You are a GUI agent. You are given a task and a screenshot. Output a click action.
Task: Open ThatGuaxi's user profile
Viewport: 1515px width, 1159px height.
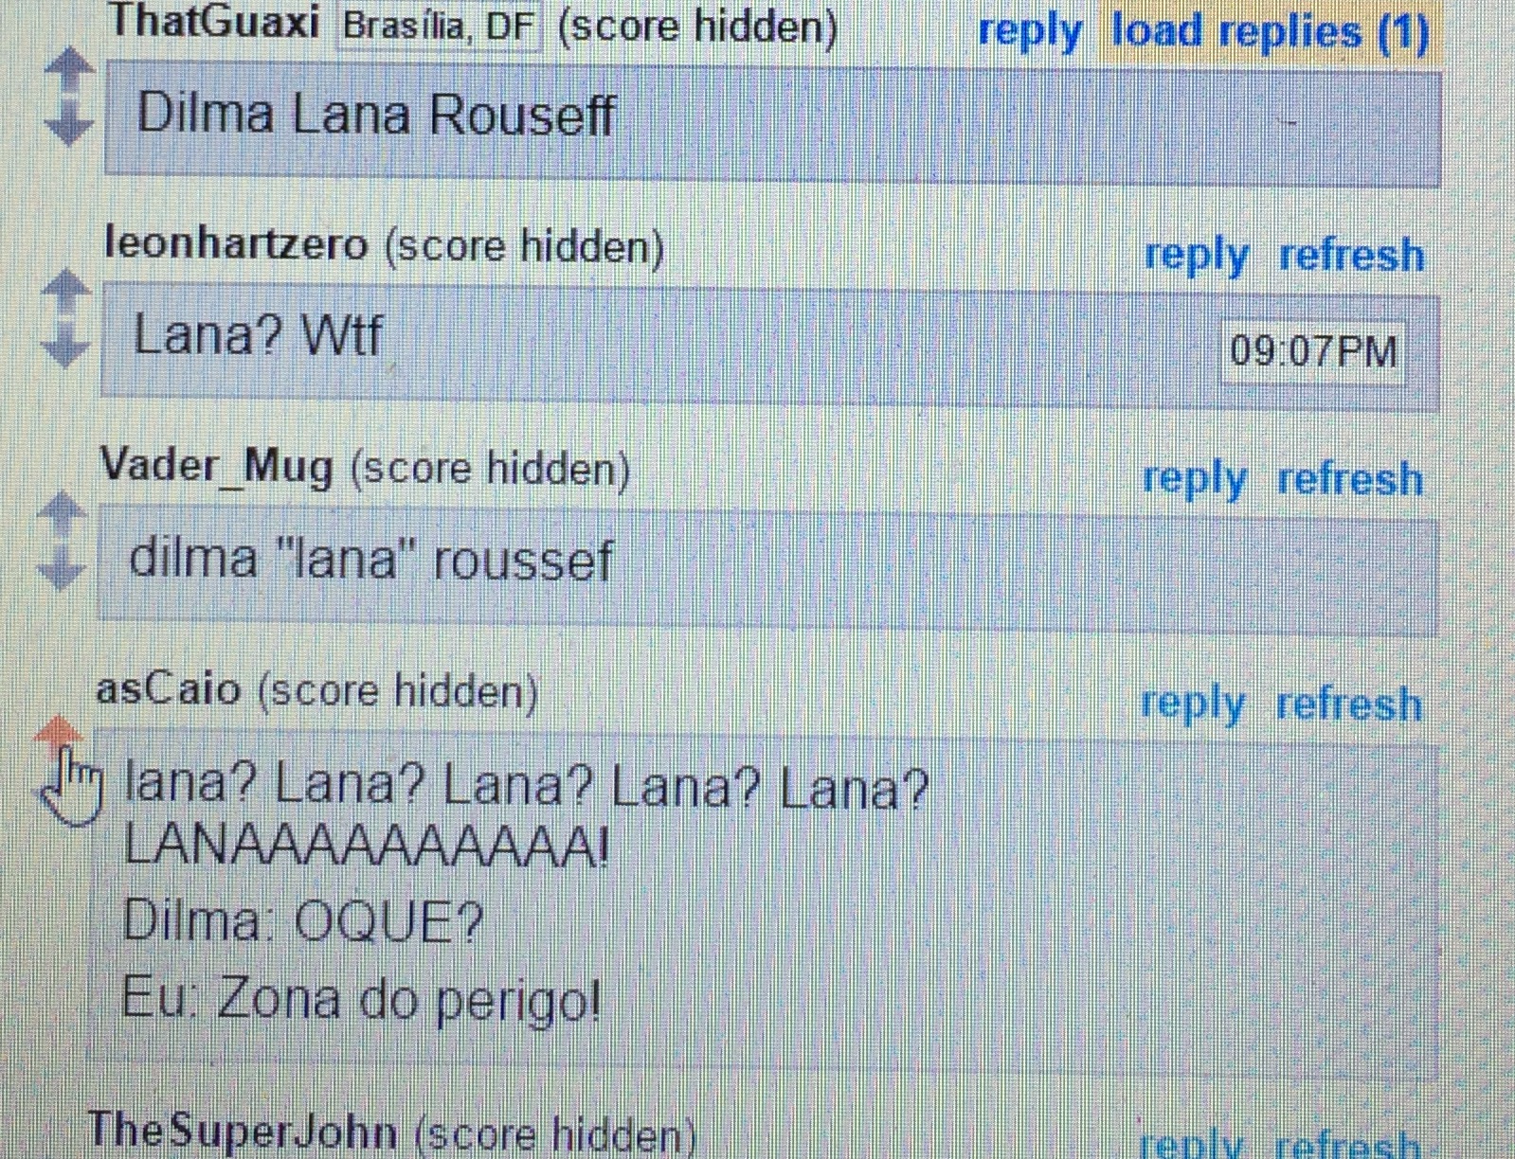(215, 21)
